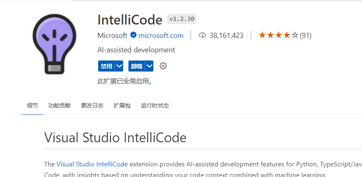
Task: Open the microsoft.com publisher link
Action: point(161,36)
